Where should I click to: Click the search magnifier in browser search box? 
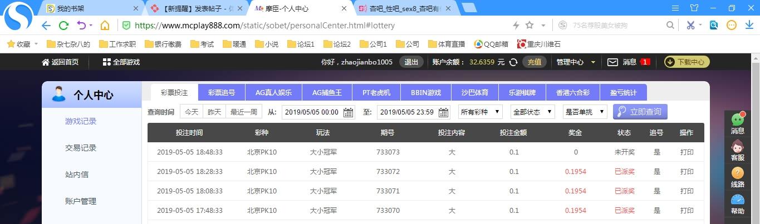coord(670,26)
